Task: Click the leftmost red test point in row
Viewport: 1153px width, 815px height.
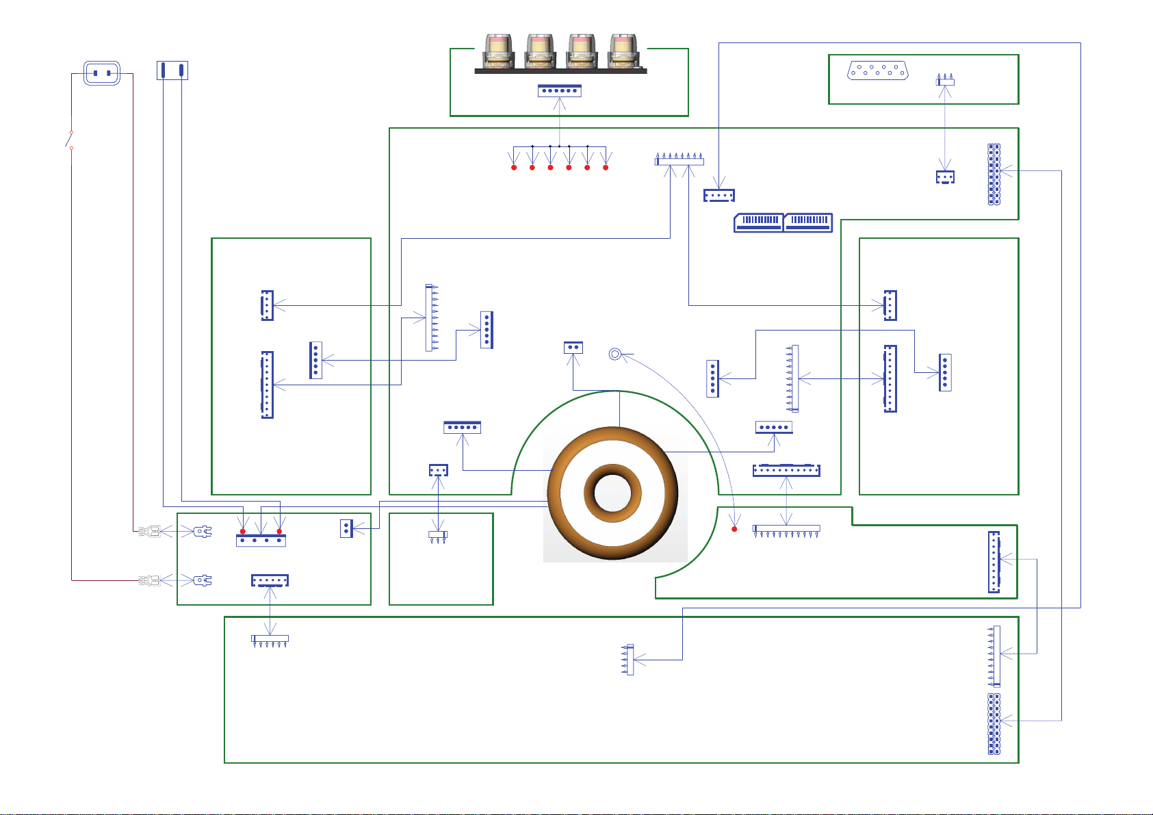Action: [x=514, y=167]
